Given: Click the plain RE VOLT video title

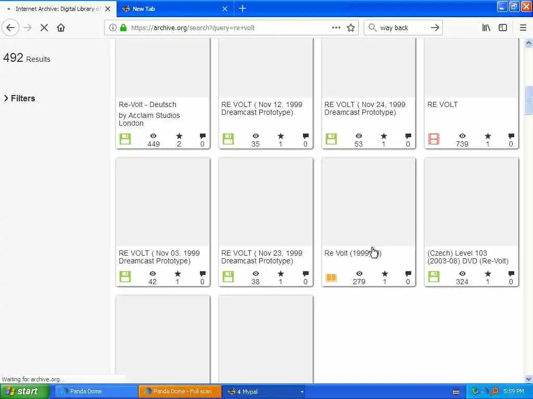Looking at the screenshot, I should [442, 104].
